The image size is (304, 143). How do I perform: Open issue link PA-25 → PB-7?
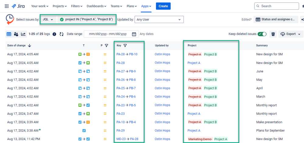(x=126, y=88)
